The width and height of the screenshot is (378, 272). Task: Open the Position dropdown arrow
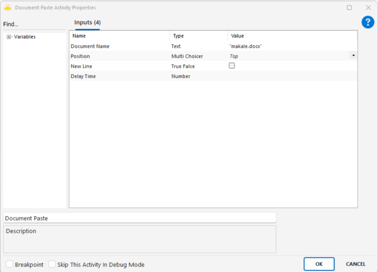pos(354,56)
